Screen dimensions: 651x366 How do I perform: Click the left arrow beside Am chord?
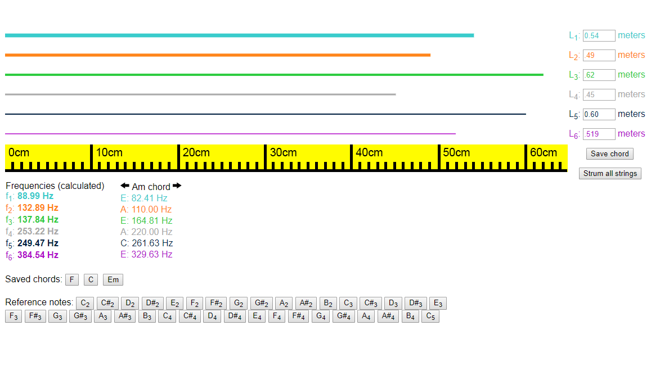[125, 186]
